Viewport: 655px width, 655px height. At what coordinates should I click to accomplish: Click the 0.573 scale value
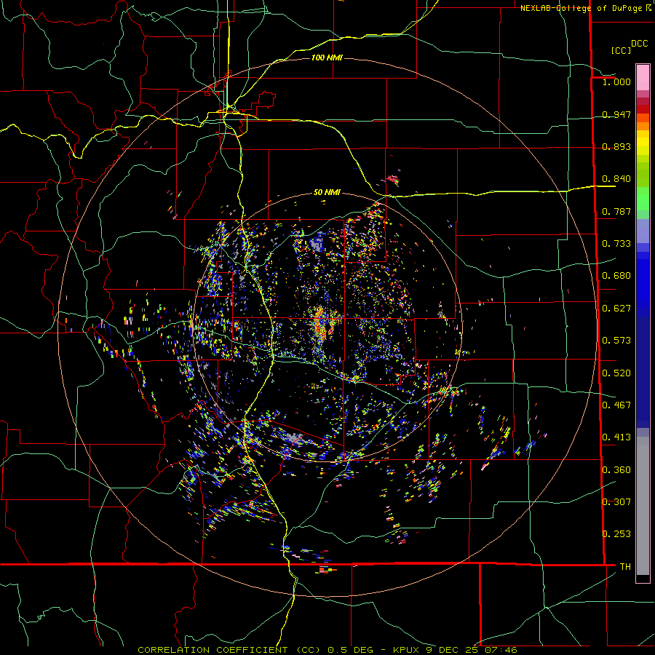point(616,341)
